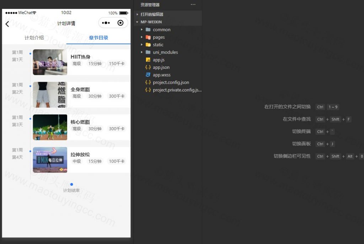Click the 第1周 第2天 timeline marker dot
This screenshot has height=244, width=364.
pos(30,86)
